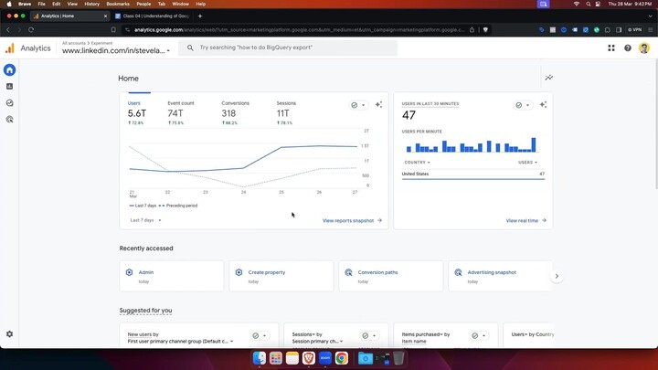Screen dimensions: 658x370
Task: Click the Insights trend icon beside Home
Action: pos(549,78)
